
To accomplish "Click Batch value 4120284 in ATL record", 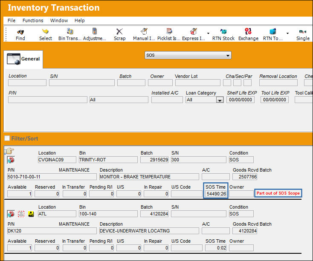I will point(154,214).
